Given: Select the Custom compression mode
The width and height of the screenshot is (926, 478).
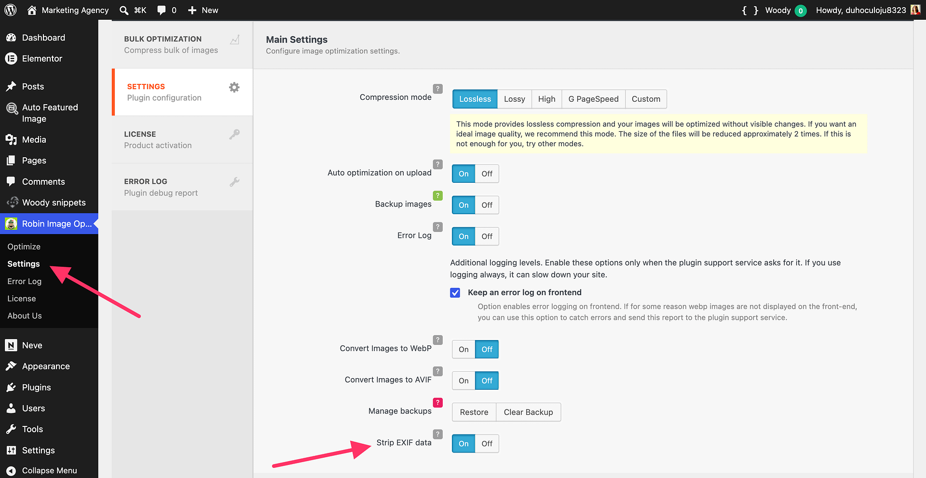Looking at the screenshot, I should pos(646,99).
